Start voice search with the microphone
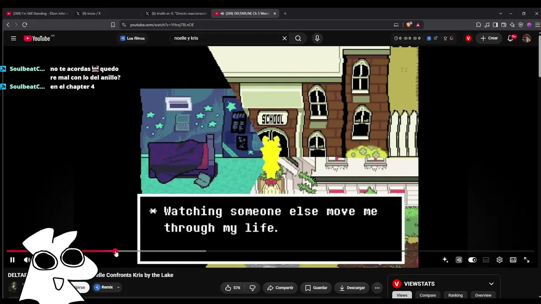Image resolution: width=541 pixels, height=304 pixels. pos(317,38)
